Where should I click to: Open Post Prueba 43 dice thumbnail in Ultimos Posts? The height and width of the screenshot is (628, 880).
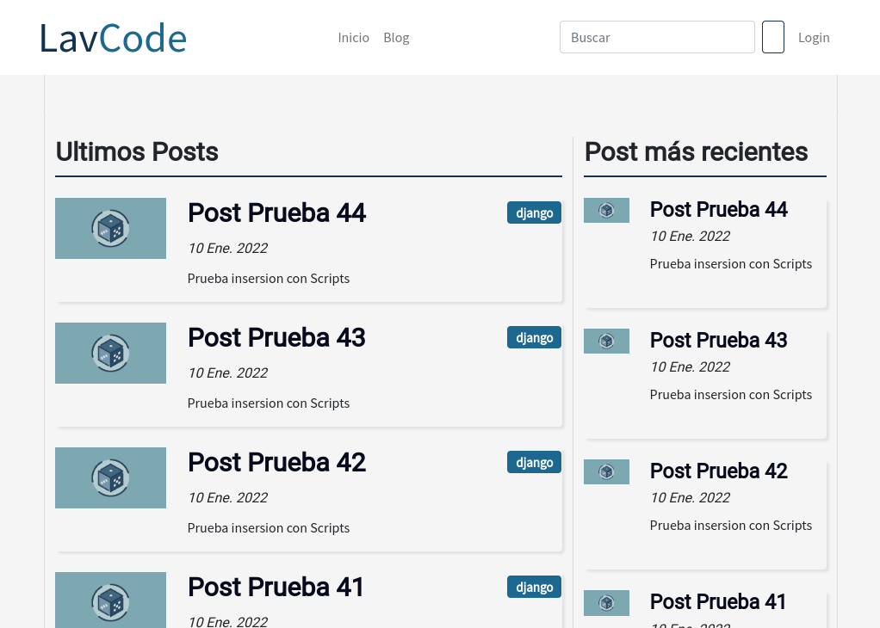[110, 354]
